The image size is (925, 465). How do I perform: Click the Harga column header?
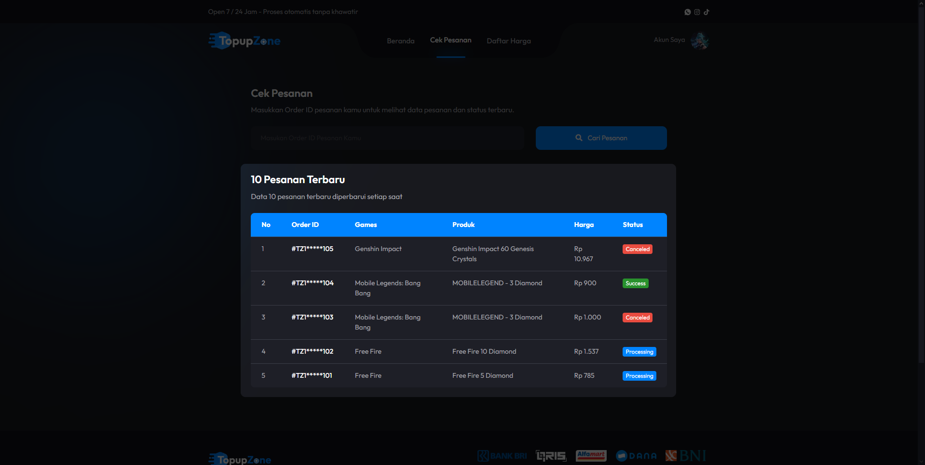pyautogui.click(x=584, y=225)
